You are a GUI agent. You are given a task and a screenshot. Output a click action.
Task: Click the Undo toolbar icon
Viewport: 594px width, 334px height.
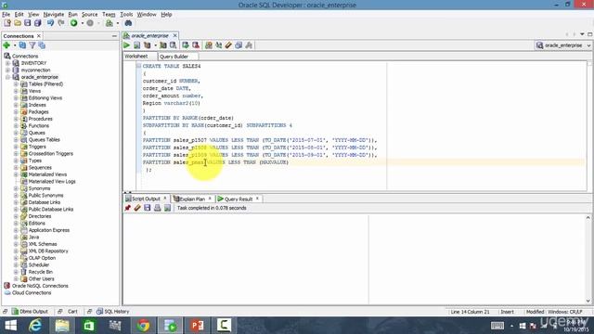pyautogui.click(x=50, y=23)
